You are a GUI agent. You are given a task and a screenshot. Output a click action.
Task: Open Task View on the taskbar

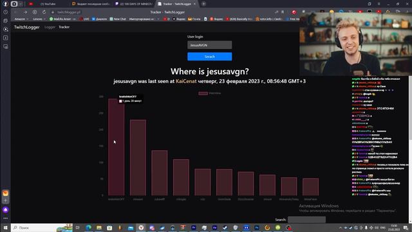pos(78,227)
